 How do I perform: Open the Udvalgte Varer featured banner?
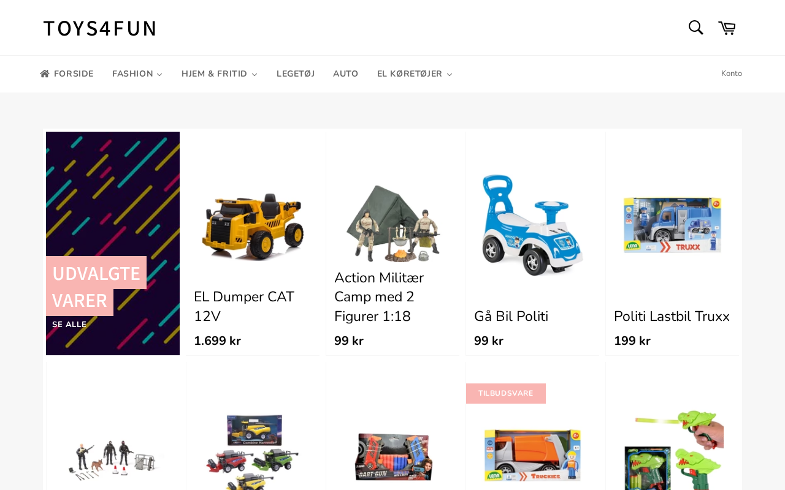pos(113,243)
